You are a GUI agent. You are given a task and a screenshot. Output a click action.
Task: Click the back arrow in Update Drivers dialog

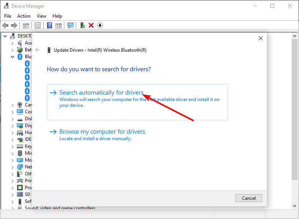pos(38,50)
